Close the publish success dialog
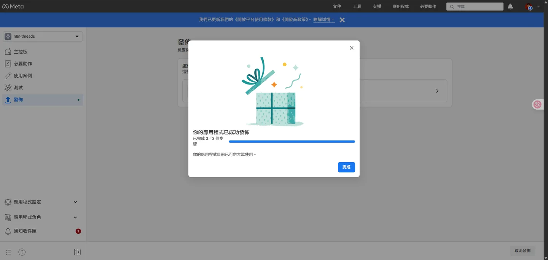This screenshot has width=548, height=260. [352, 48]
